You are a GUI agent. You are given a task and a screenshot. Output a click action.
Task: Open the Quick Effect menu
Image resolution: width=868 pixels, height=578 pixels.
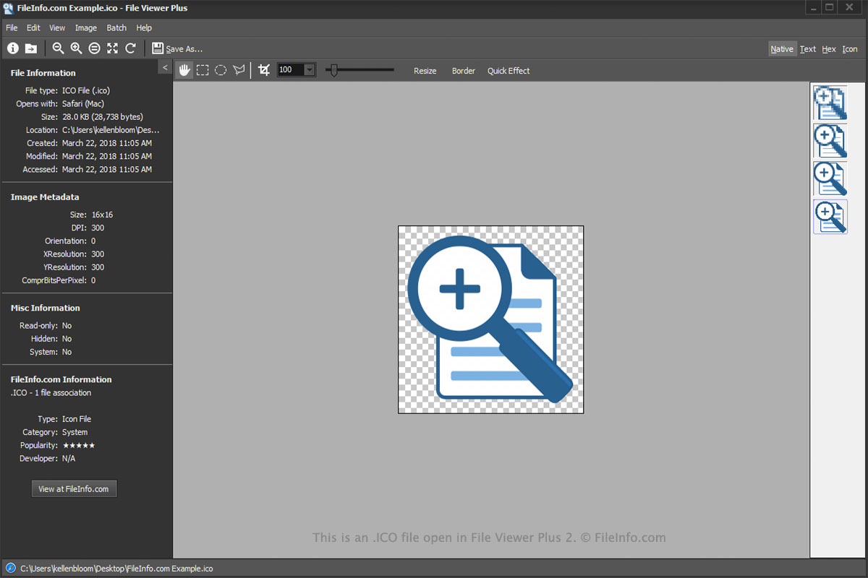click(x=509, y=71)
